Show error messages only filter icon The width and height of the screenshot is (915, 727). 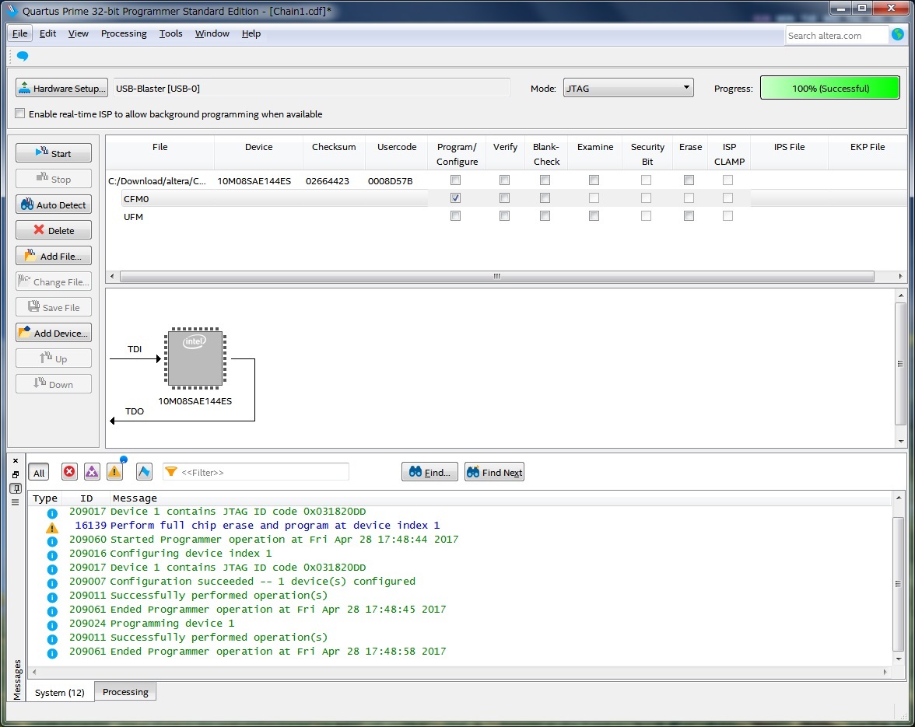pos(69,472)
